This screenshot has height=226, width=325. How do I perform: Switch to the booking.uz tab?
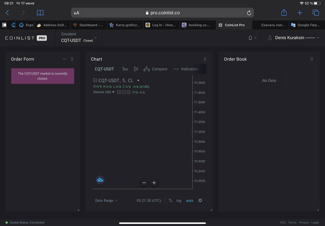(198, 25)
